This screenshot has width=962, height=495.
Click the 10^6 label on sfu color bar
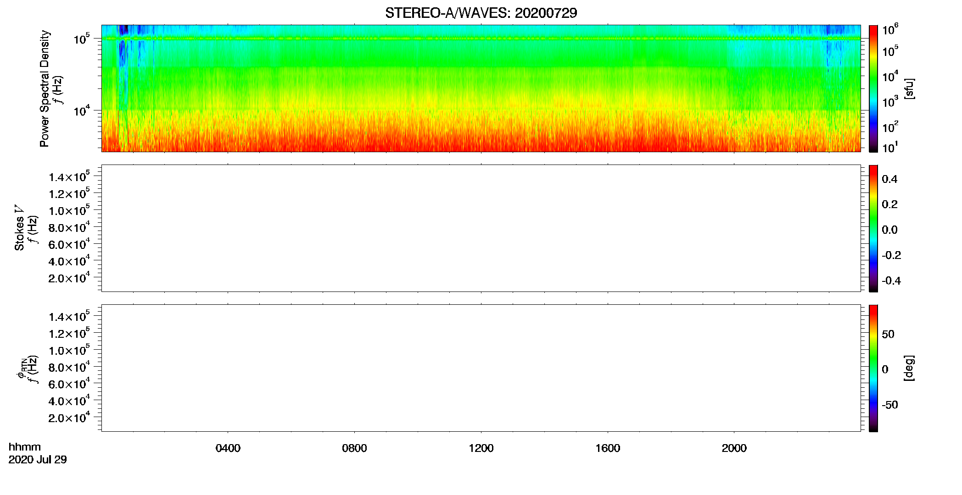coord(890,29)
